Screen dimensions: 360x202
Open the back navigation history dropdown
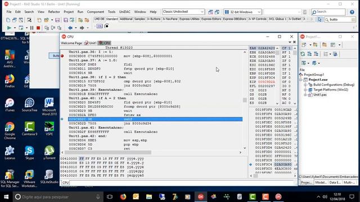tap(75, 28)
